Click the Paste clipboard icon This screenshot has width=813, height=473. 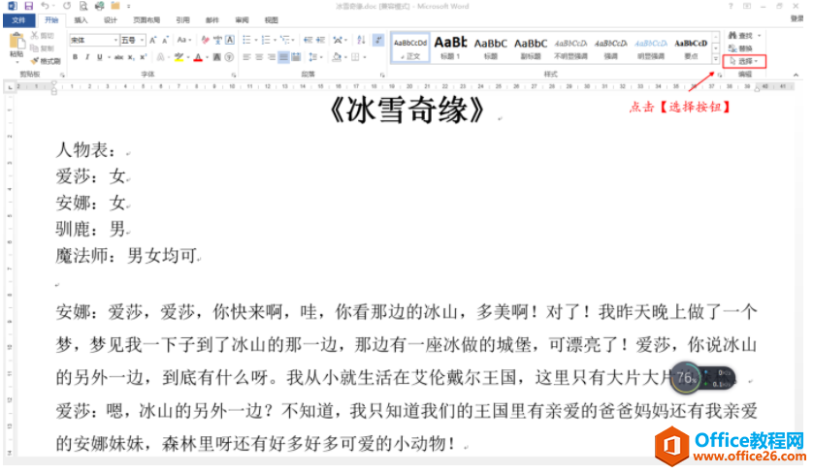(17, 41)
